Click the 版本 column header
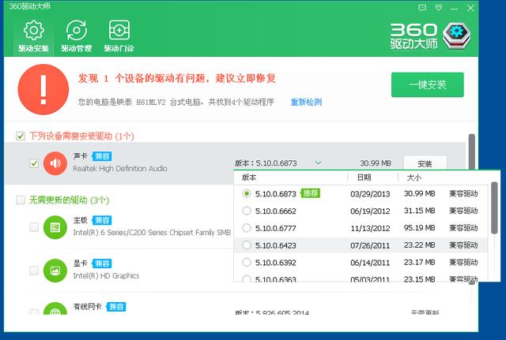 coord(249,177)
